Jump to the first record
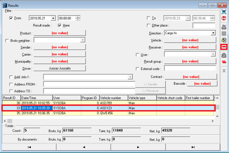Viewport: 229px width, 153px height. [29, 147]
